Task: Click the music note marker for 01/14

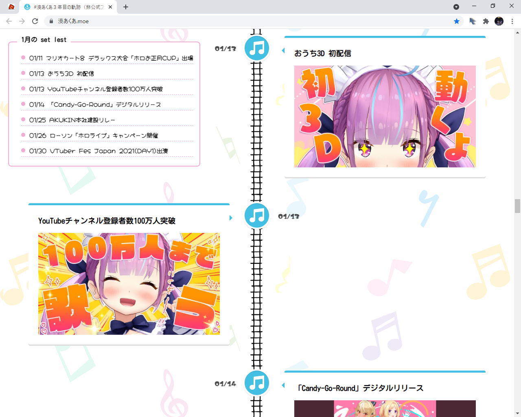Action: point(257,383)
